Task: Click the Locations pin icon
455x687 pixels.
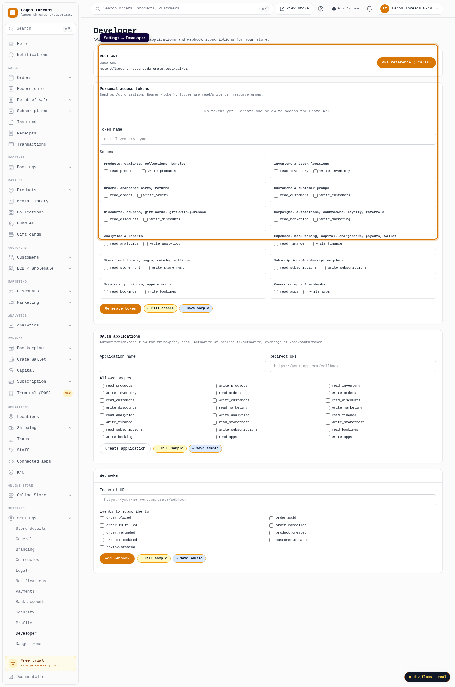Action: (x=11, y=417)
